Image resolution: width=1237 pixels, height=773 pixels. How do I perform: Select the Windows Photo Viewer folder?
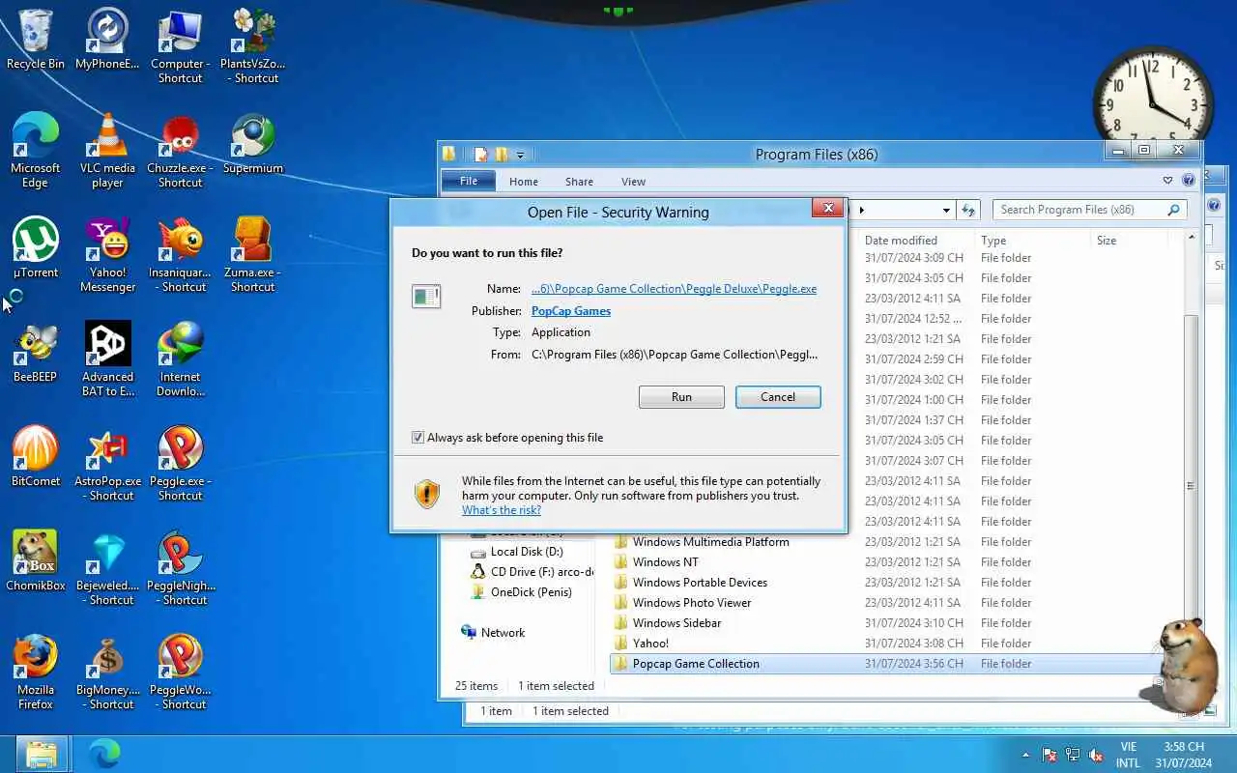[x=692, y=603]
